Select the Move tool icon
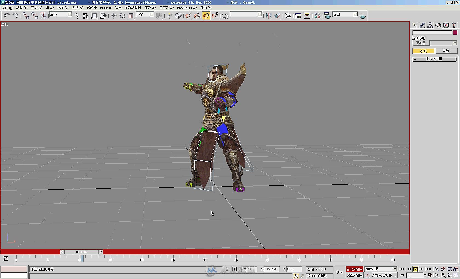 click(x=113, y=16)
